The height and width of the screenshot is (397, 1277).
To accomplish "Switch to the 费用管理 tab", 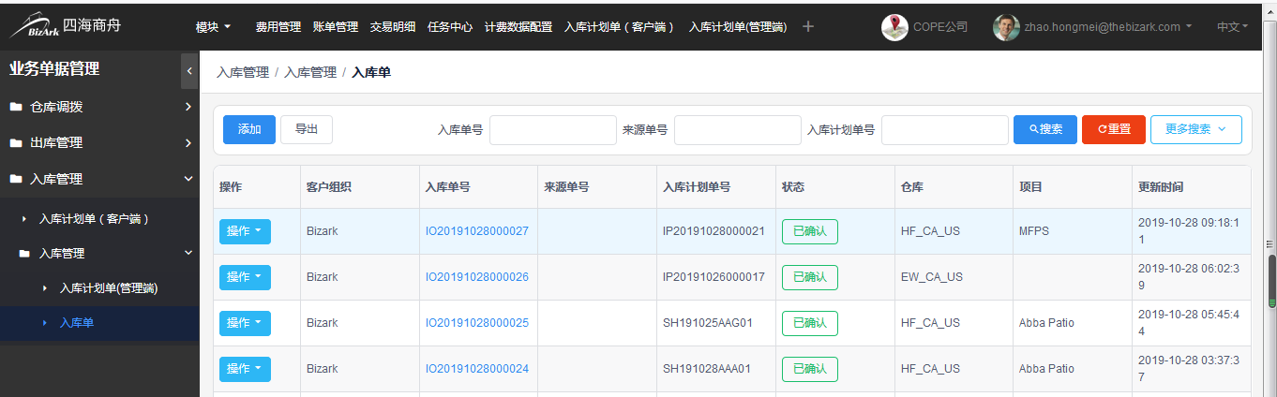I will coord(278,27).
